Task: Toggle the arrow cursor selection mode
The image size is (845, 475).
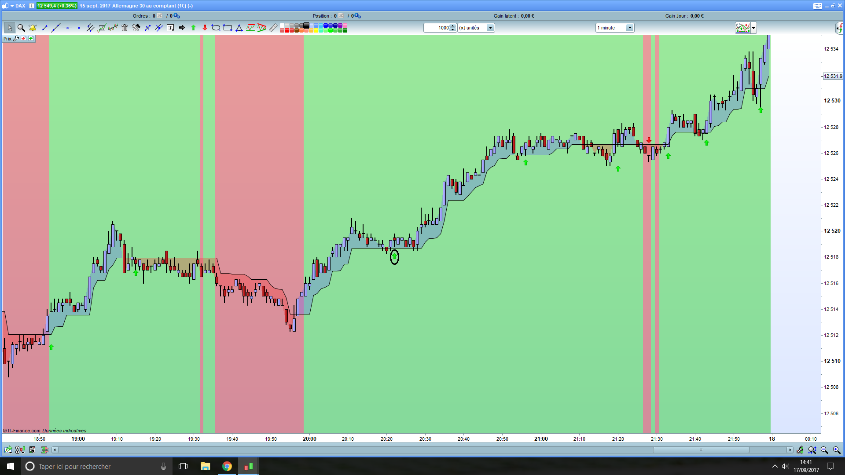Action: pyautogui.click(x=10, y=28)
